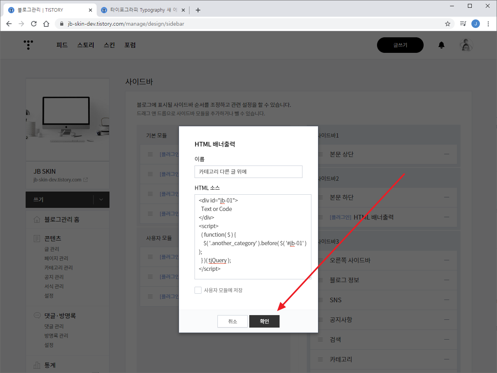Click the 통계 chart icon
The height and width of the screenshot is (373, 497).
tap(37, 365)
